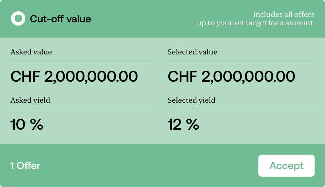Click the 12 % selected yield figure
The width and height of the screenshot is (325, 187).
(183, 125)
